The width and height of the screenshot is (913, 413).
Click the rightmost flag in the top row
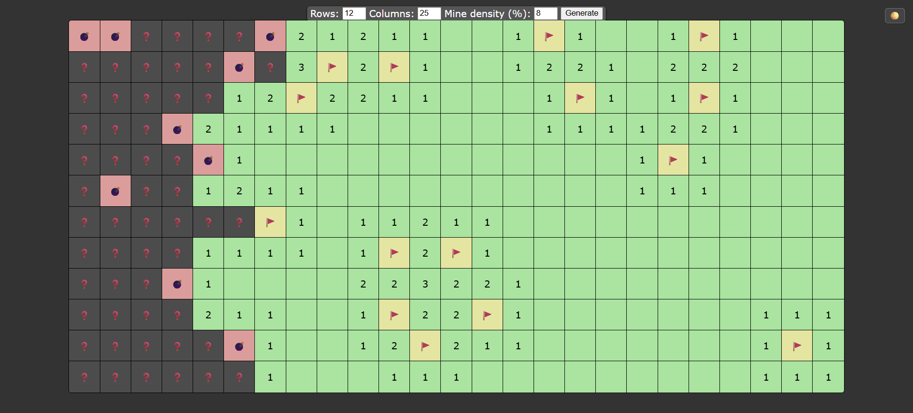tap(704, 36)
